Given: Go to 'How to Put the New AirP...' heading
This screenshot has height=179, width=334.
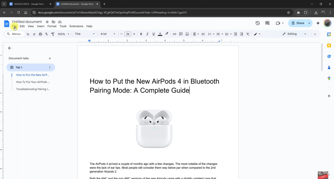Looking at the screenshot, I should coord(33,75).
